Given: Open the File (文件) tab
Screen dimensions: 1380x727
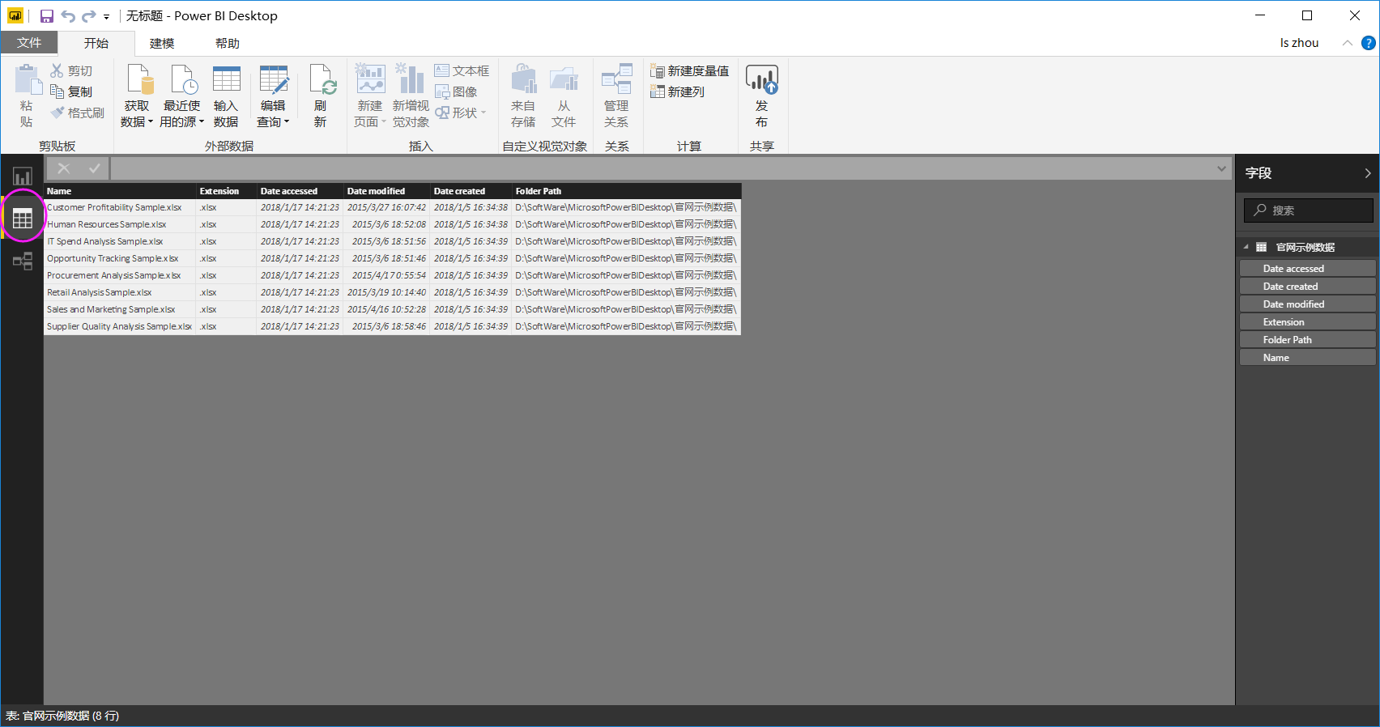Looking at the screenshot, I should coord(29,43).
